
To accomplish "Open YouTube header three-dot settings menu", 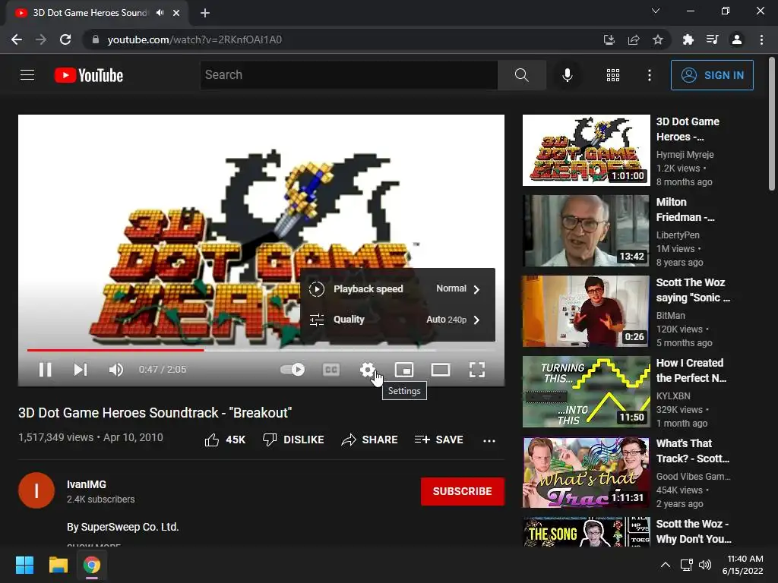I will [x=650, y=75].
